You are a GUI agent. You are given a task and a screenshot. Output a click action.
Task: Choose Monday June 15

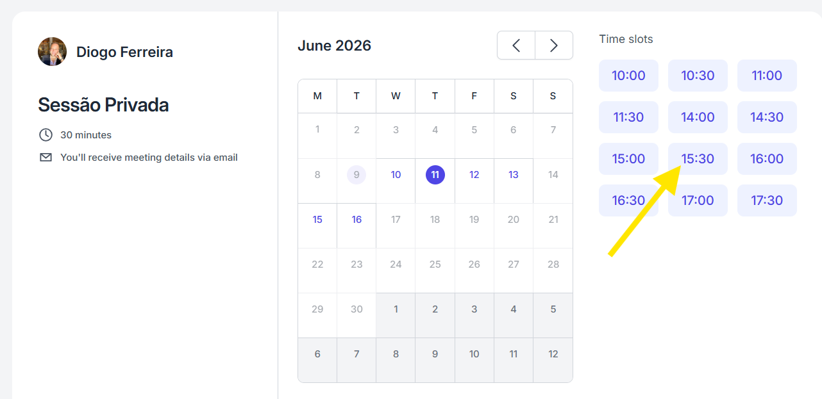tap(317, 220)
